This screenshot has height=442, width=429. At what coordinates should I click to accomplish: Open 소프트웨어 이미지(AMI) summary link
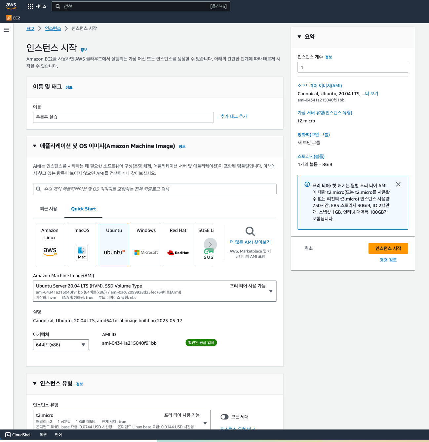click(x=320, y=86)
